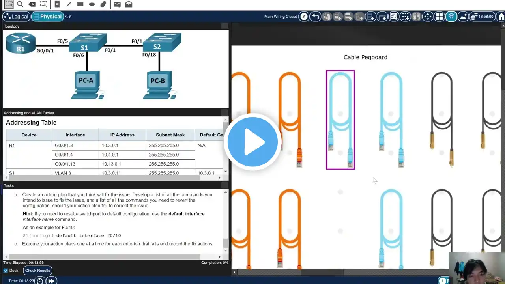The width and height of the screenshot is (505, 284).
Task: Click the greyed New Closet button
Action: click(349, 17)
